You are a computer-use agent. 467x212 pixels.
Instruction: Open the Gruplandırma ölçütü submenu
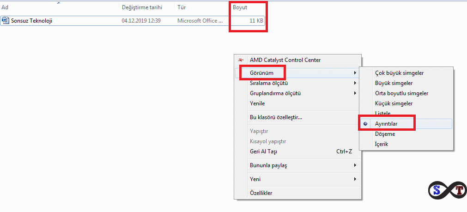point(275,93)
